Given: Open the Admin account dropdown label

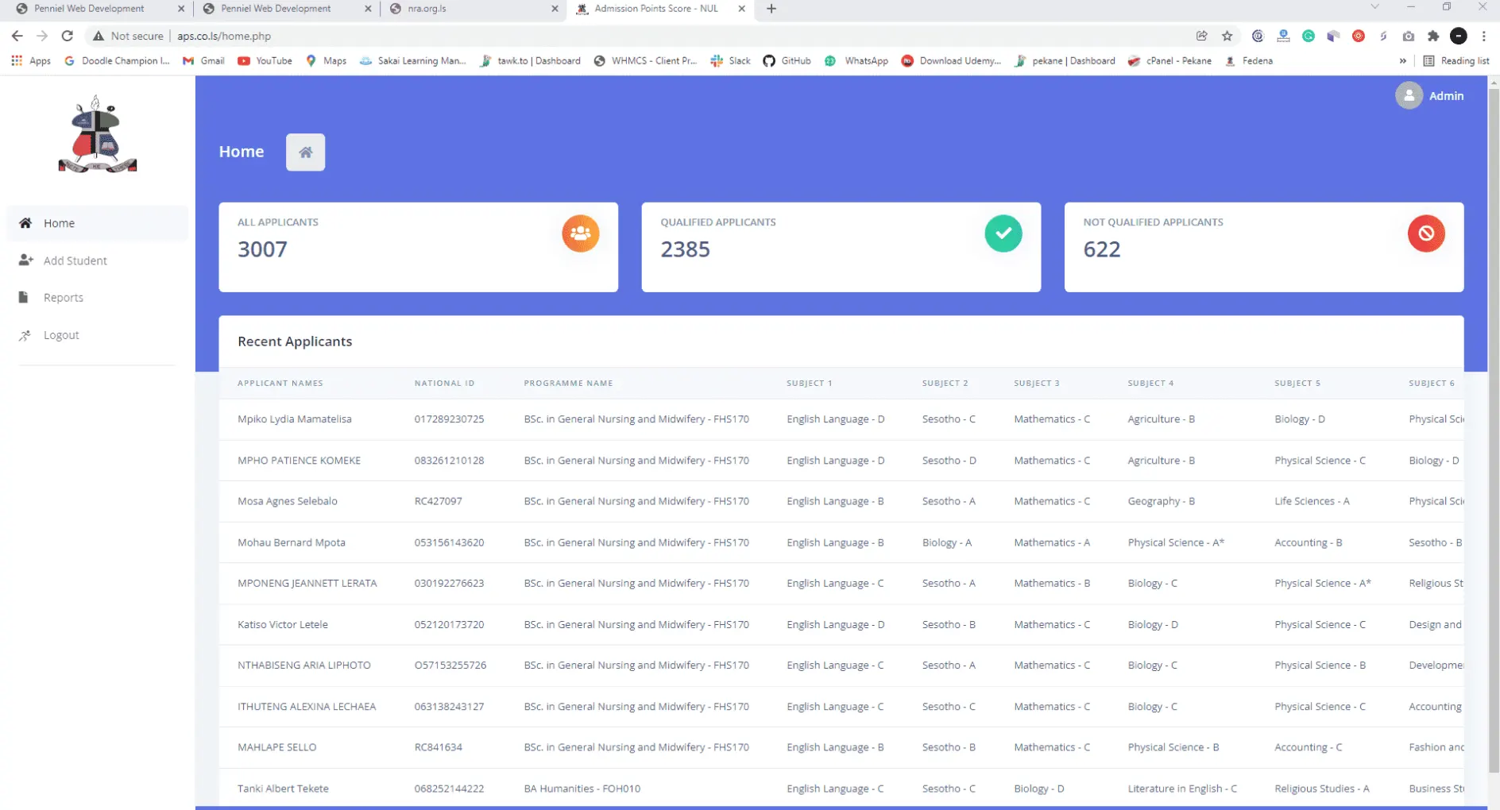Looking at the screenshot, I should [x=1446, y=96].
